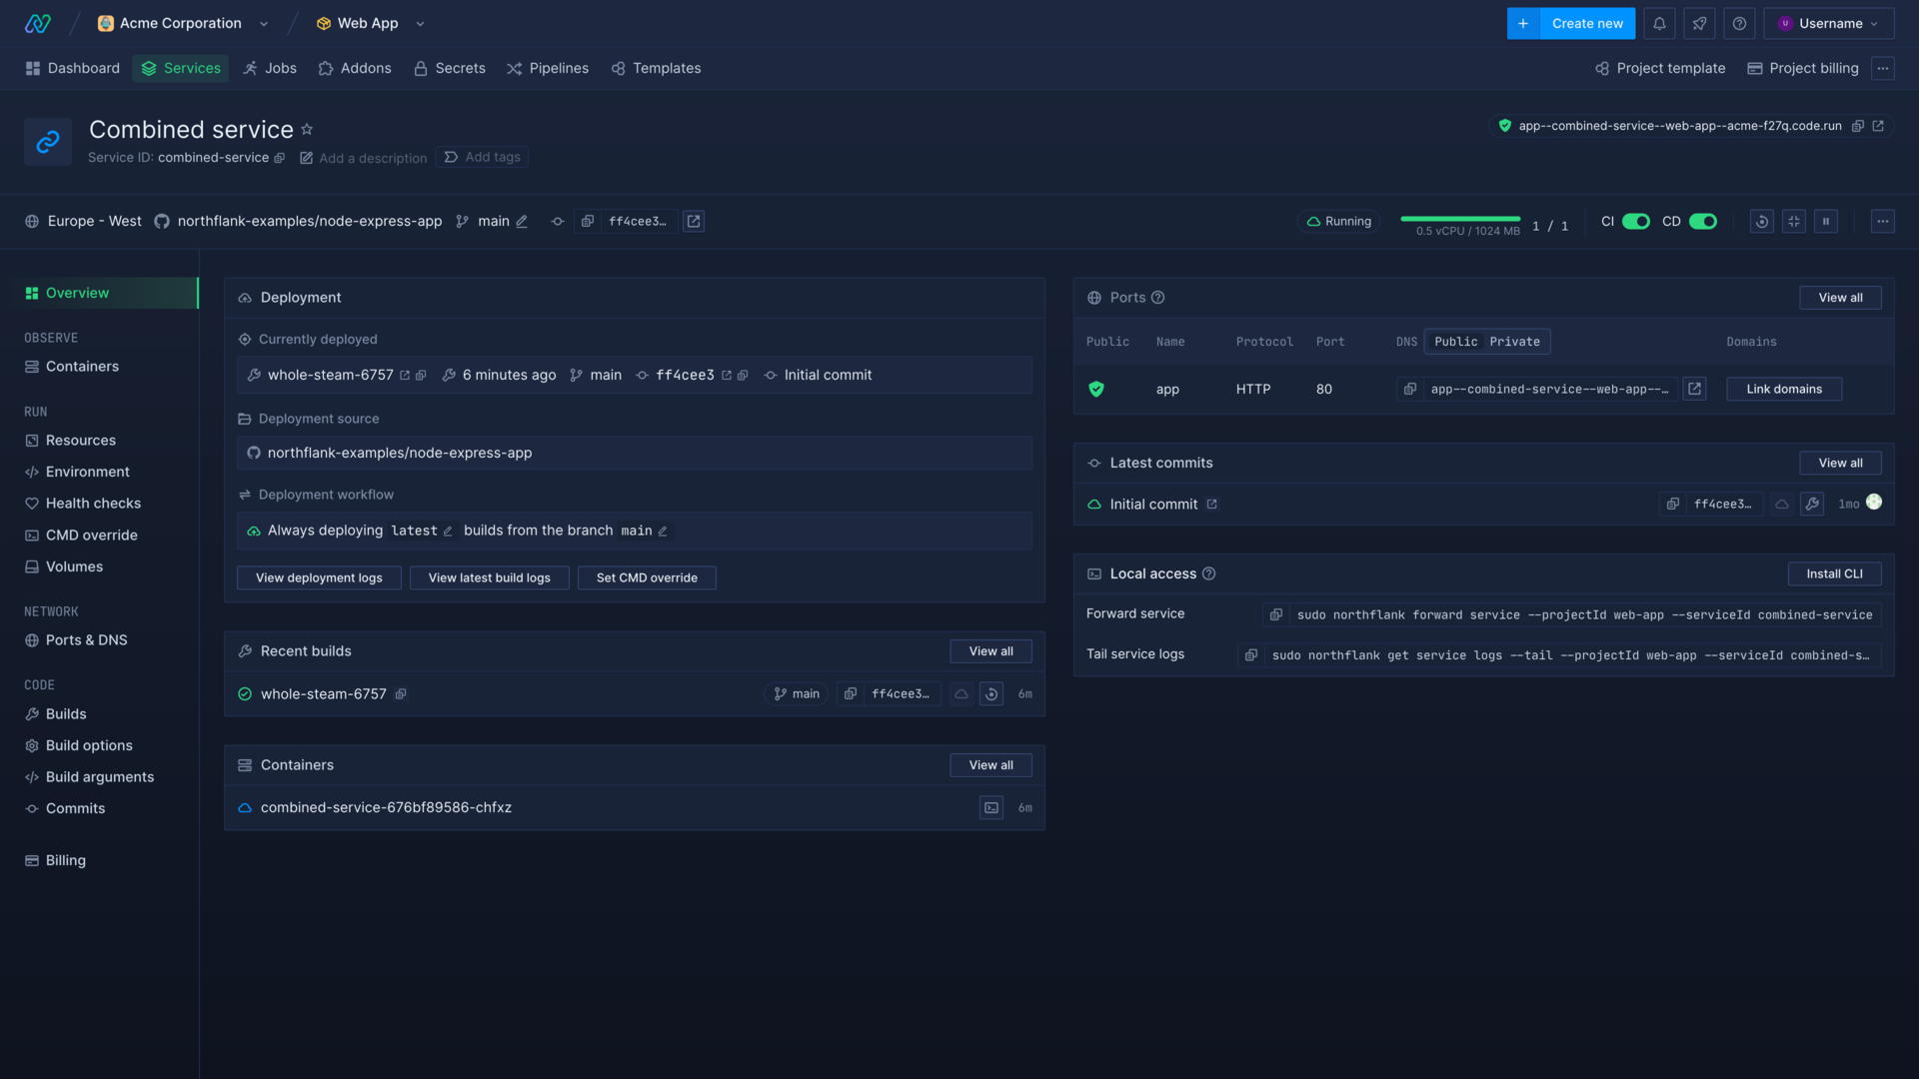The height and width of the screenshot is (1079, 1919).
Task: Copy the service ID combined-service
Action: click(x=280, y=158)
